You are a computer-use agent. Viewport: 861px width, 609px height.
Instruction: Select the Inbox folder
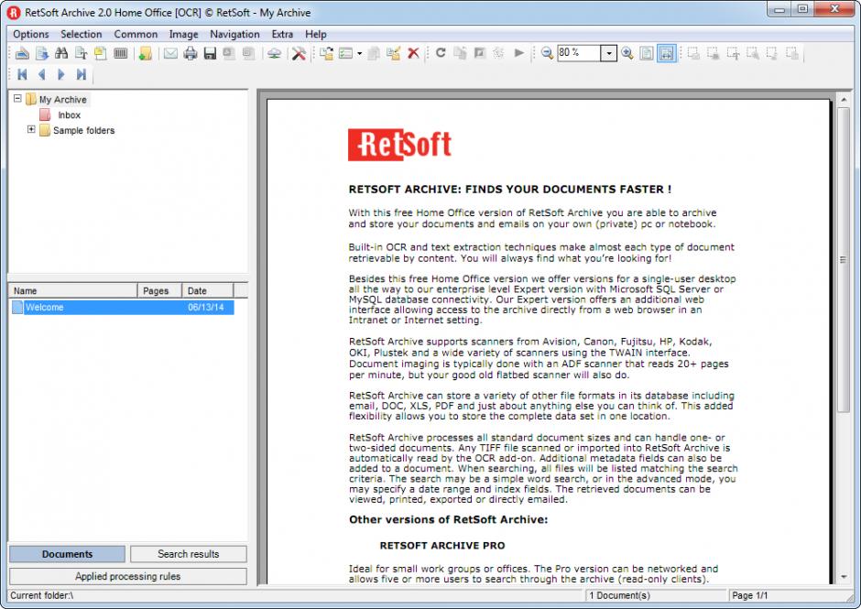pos(70,114)
